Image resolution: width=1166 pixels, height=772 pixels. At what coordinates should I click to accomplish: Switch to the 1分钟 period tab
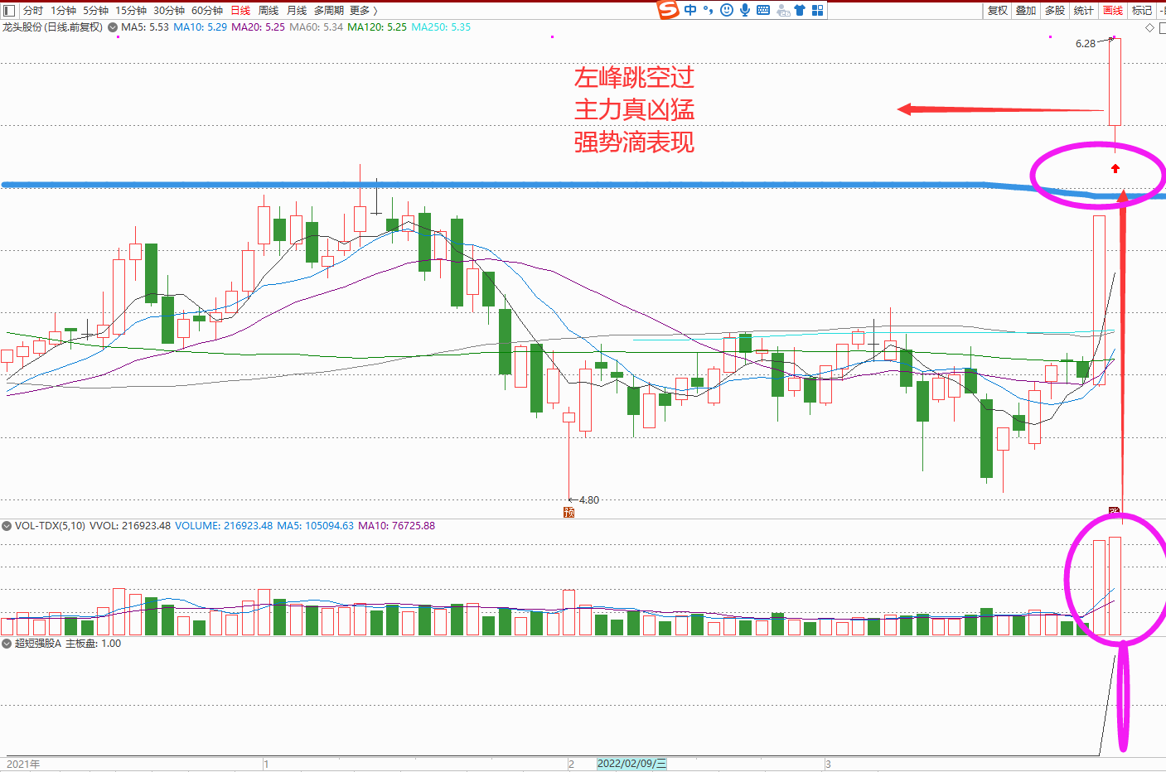click(63, 10)
